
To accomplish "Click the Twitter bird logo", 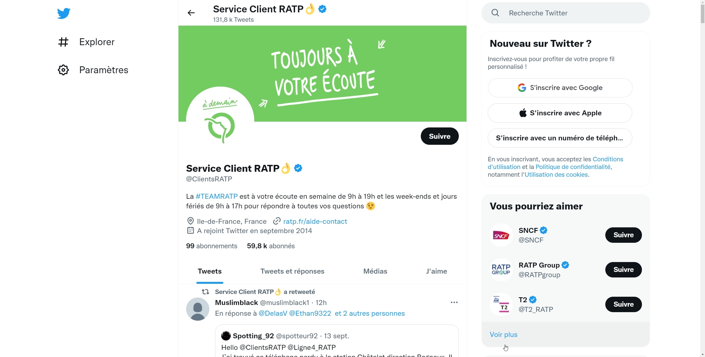I will tap(64, 13).
